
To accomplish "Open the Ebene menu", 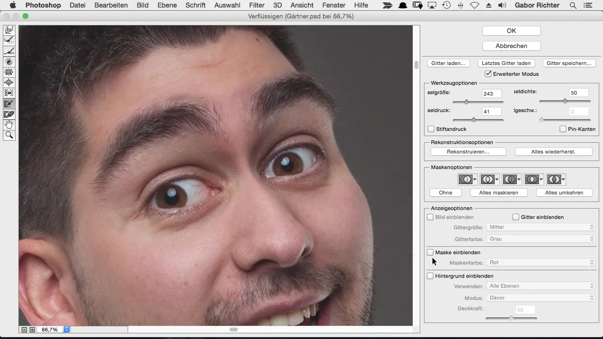I will point(167,6).
